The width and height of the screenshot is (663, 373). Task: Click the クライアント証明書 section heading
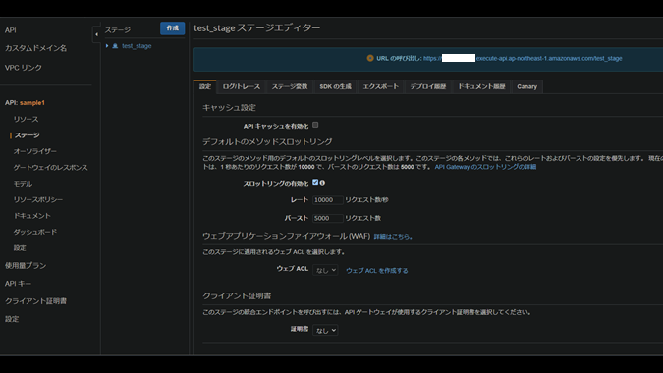click(x=237, y=296)
